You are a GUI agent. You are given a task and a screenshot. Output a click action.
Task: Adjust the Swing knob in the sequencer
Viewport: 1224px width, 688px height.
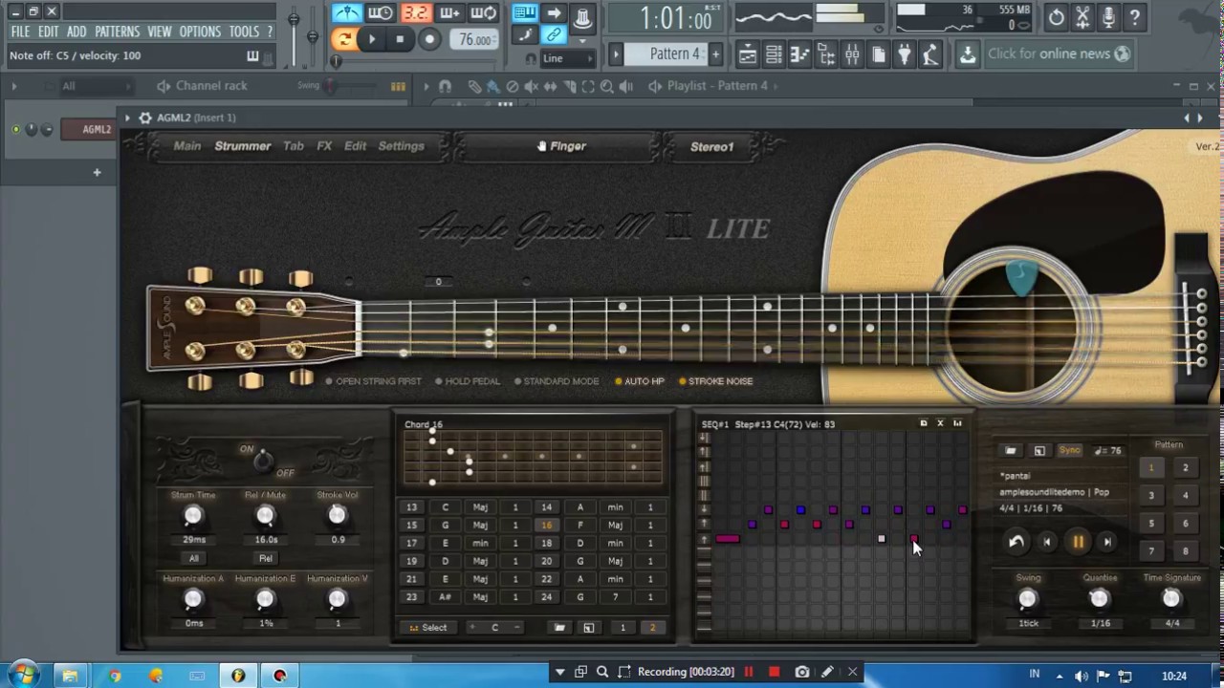coord(1028,599)
